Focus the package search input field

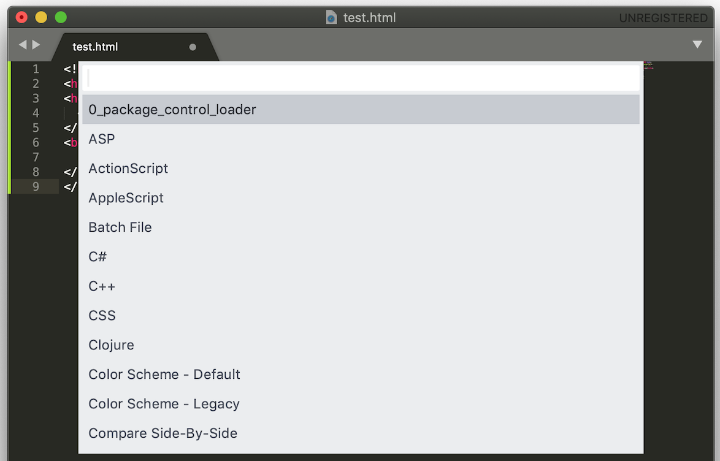coord(361,78)
